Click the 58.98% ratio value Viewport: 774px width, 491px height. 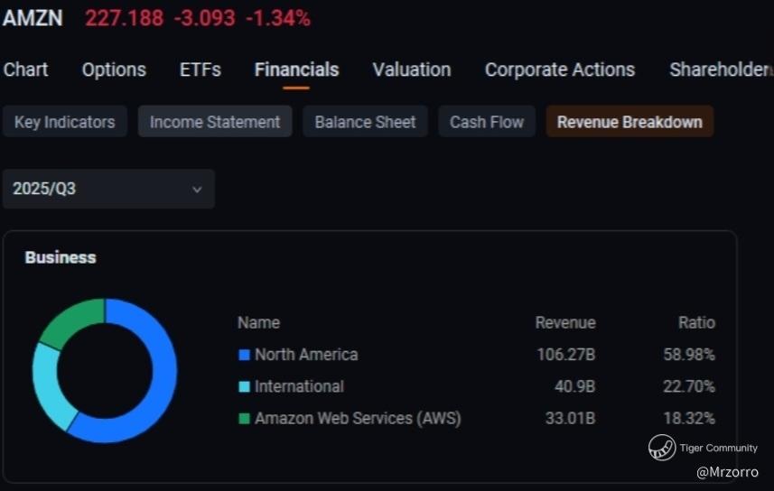pos(689,355)
